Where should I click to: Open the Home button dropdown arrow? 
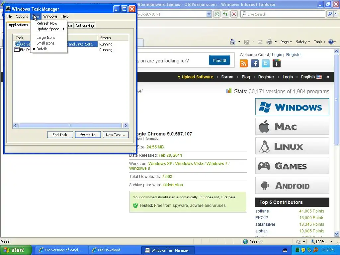click(239, 42)
